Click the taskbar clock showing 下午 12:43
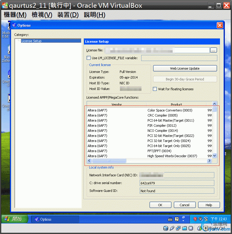Screen dimensions: 232x234 click(x=219, y=219)
